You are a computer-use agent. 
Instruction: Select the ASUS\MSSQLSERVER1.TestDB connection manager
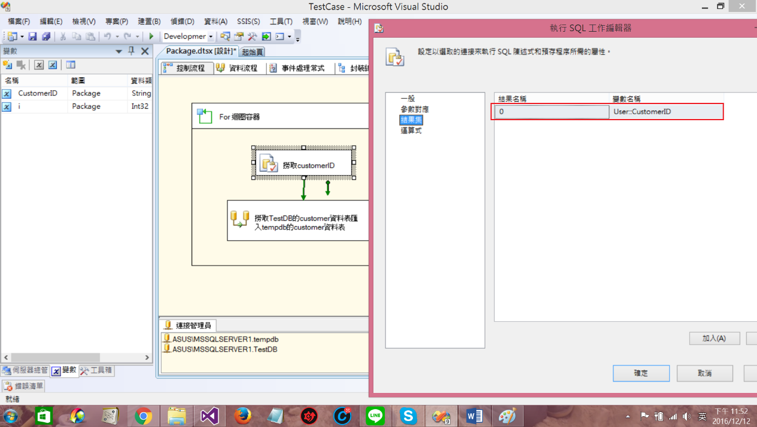tap(220, 349)
